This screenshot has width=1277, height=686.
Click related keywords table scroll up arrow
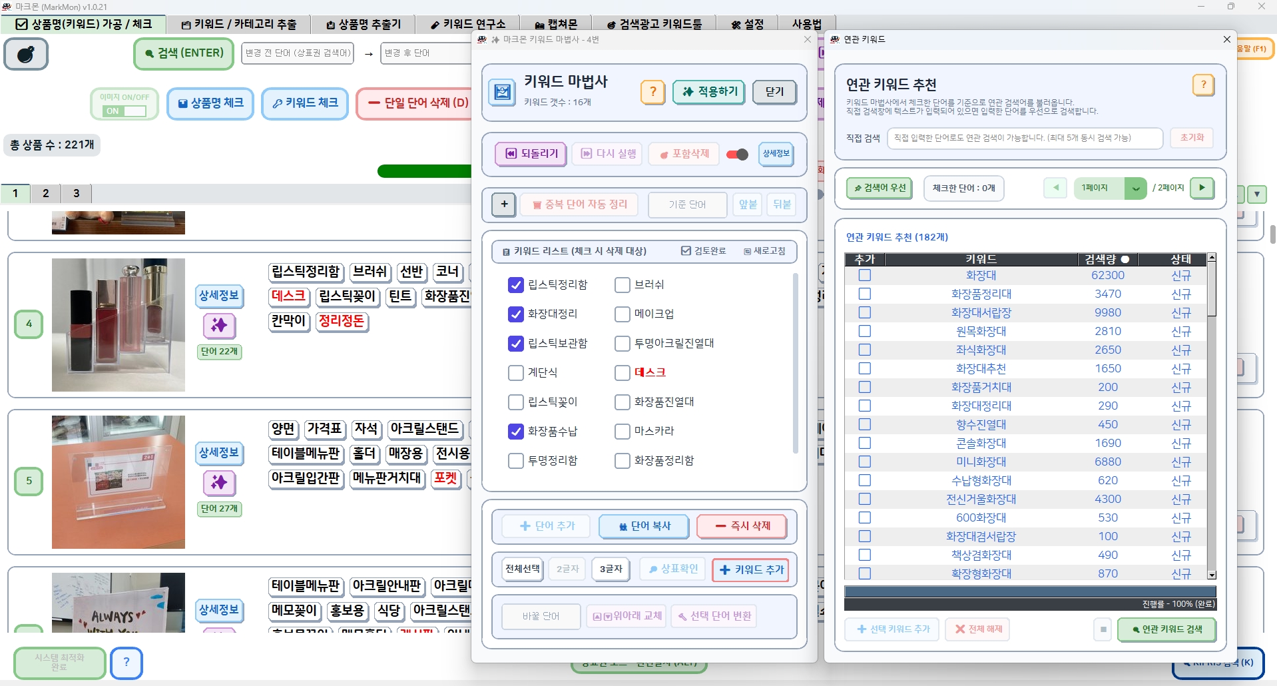(1212, 257)
